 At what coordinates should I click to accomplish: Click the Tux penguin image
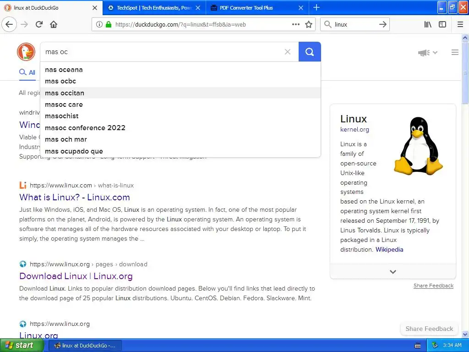(418, 146)
